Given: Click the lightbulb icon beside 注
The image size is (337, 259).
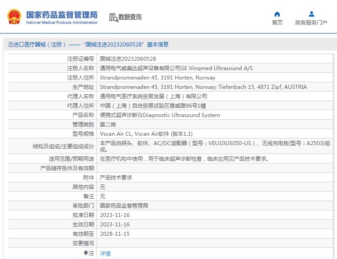Looking at the screenshot, I should [86, 253].
